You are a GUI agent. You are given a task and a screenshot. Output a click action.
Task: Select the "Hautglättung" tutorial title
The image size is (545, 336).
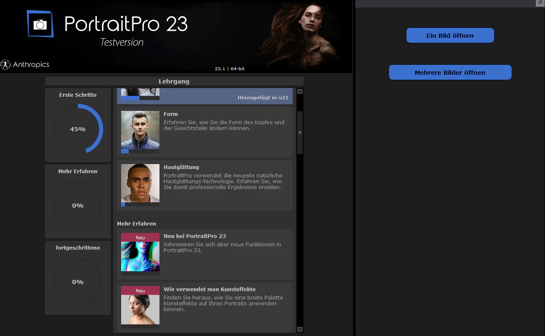click(x=181, y=167)
